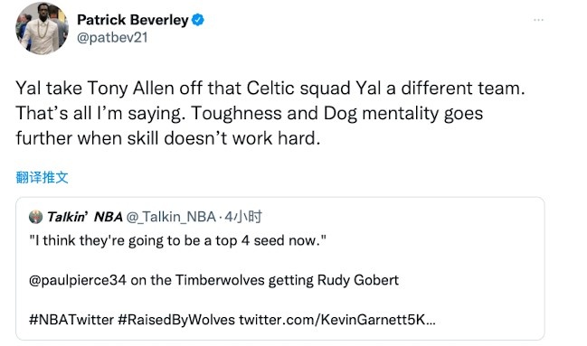This screenshot has height=346, width=587.
Task: Click the @_Talkin_NBA handle
Action: [x=171, y=217]
